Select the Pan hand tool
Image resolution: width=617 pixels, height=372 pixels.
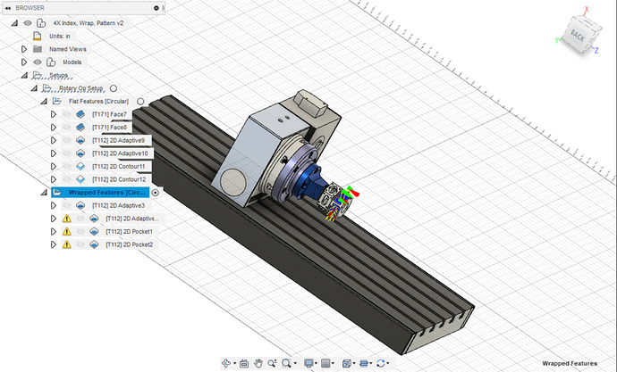(x=258, y=363)
